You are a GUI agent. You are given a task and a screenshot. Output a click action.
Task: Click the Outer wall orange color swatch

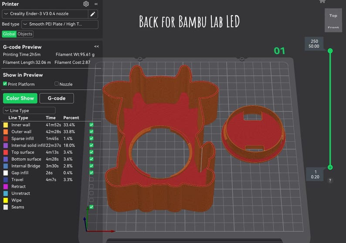point(6,132)
